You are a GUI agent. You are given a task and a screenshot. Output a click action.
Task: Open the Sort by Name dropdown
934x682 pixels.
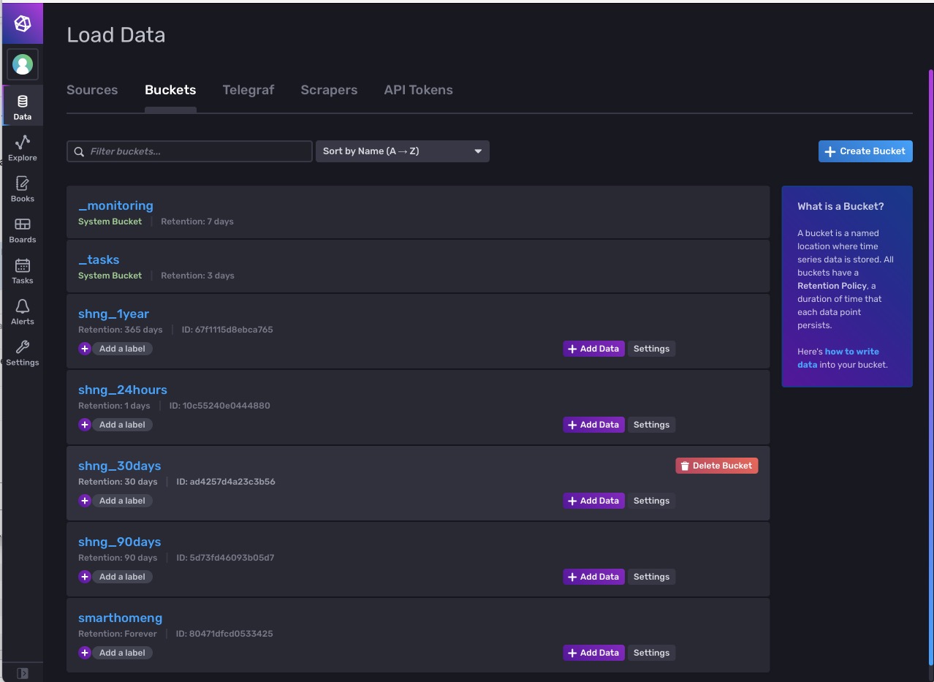[x=402, y=151]
